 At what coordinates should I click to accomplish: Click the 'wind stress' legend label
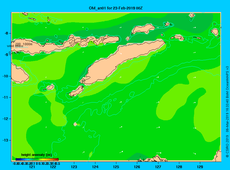[x=15, y=46]
